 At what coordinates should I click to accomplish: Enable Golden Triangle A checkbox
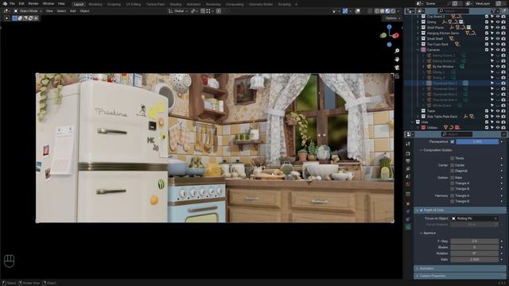coord(453,184)
